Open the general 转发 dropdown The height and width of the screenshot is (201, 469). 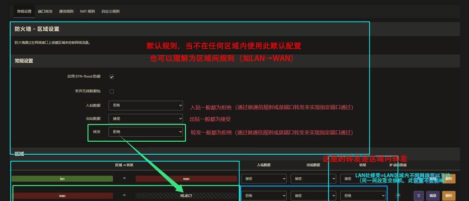145,132
